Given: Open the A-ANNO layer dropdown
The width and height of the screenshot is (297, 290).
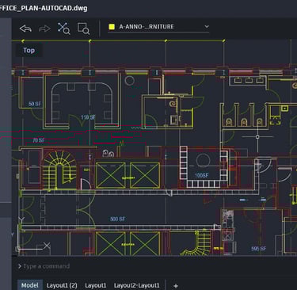Looking at the screenshot, I should (158, 27).
